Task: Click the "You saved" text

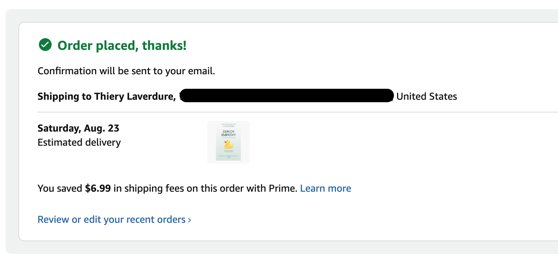Action: click(60, 188)
